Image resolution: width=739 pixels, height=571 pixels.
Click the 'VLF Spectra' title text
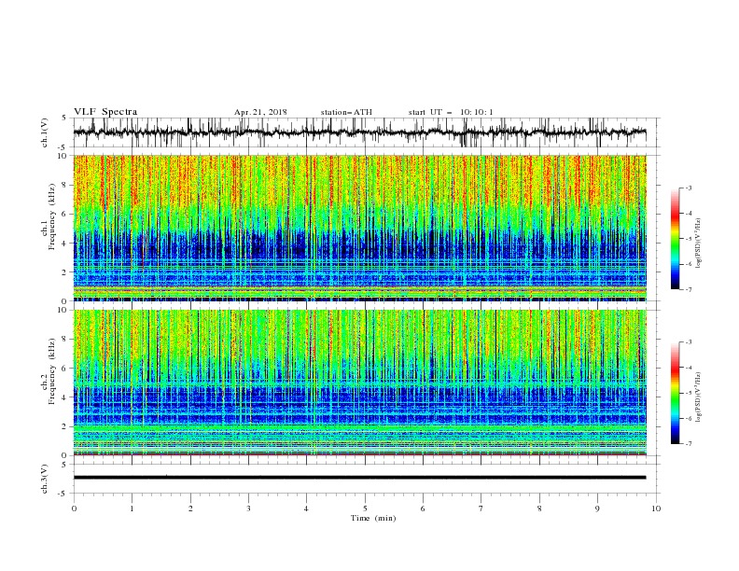click(105, 112)
